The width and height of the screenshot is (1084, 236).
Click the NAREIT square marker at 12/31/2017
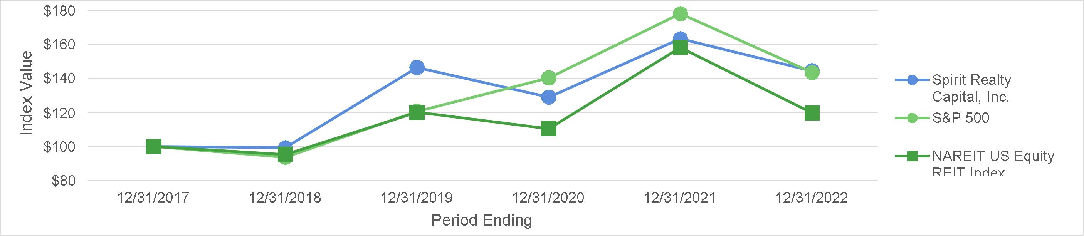coord(154,147)
